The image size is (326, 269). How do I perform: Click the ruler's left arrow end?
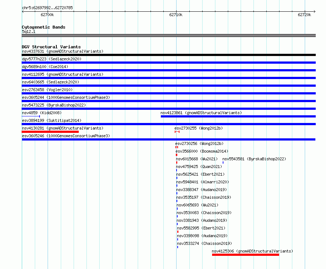[23, 11]
